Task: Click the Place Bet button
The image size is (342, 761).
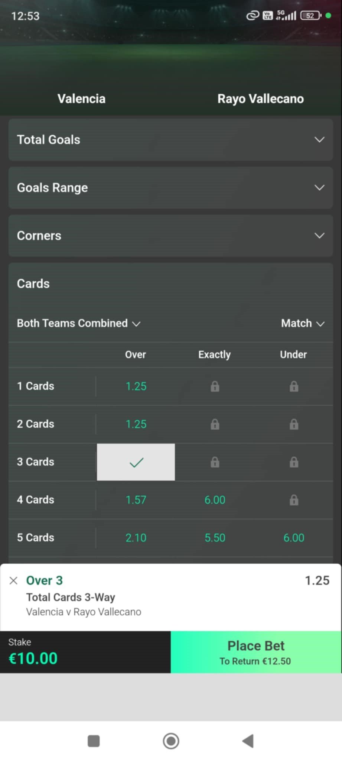Action: 256,652
